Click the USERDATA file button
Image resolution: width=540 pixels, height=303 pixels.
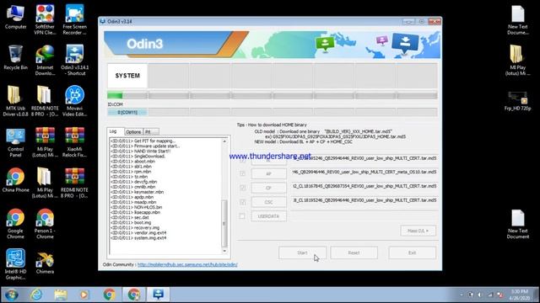(x=268, y=216)
